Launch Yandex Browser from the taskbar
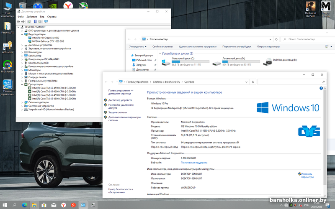The image size is (335, 209). tap(64, 205)
